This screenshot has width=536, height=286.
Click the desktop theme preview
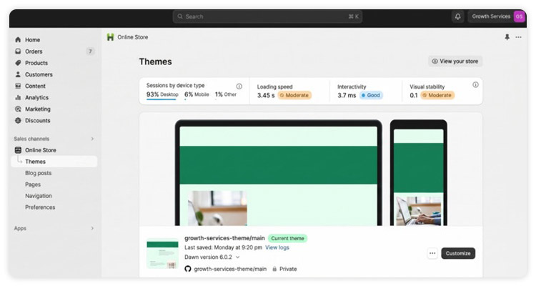(279, 173)
